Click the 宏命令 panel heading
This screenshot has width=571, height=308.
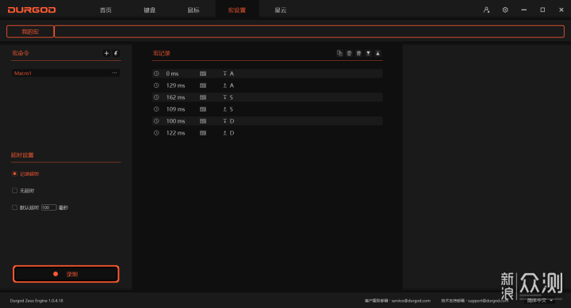coord(21,53)
